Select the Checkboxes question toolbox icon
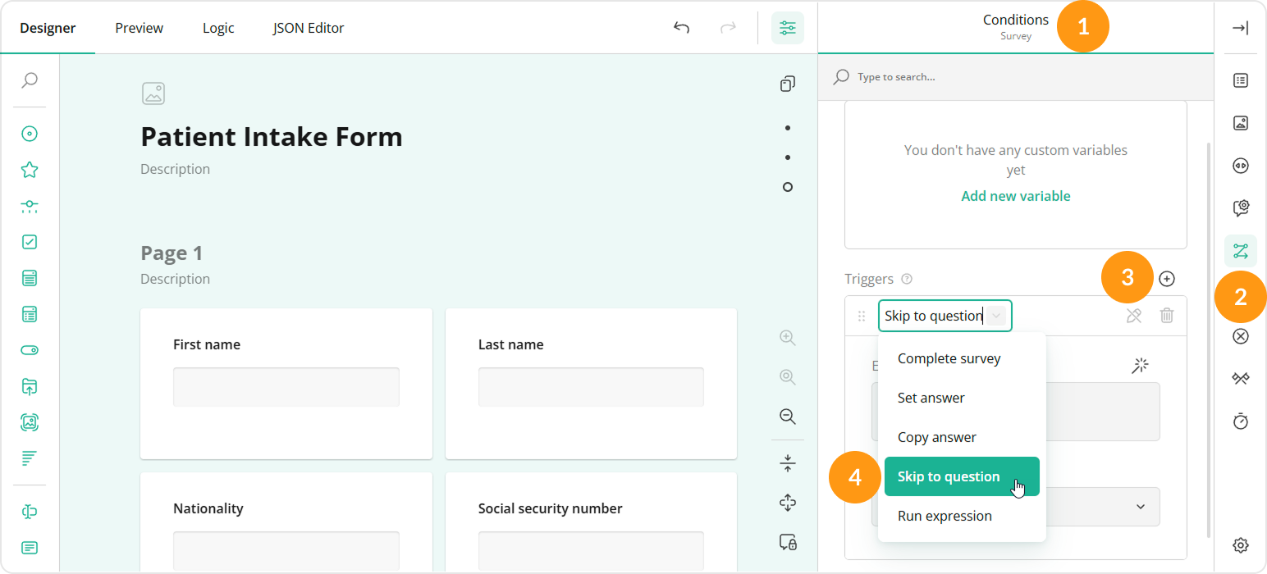Viewport: 1267px width, 574px height. [x=29, y=241]
